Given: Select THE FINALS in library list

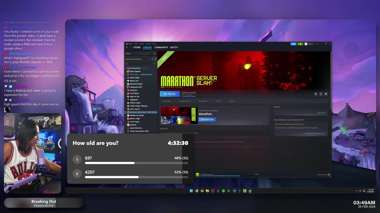Looking at the screenshot, I should [134, 93].
